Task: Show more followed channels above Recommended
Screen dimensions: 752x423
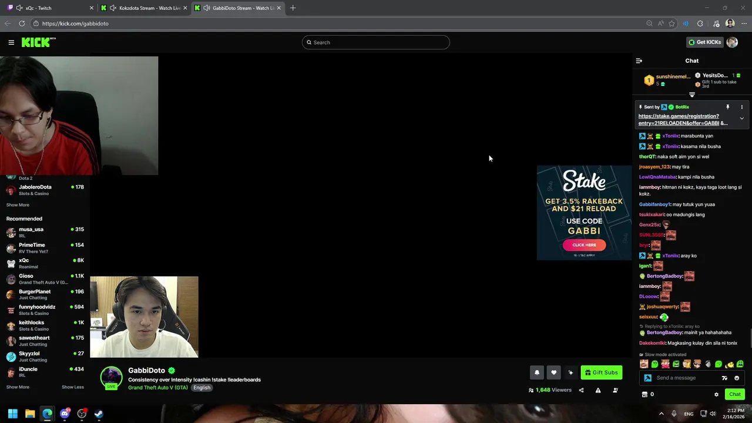Action: 18,205
